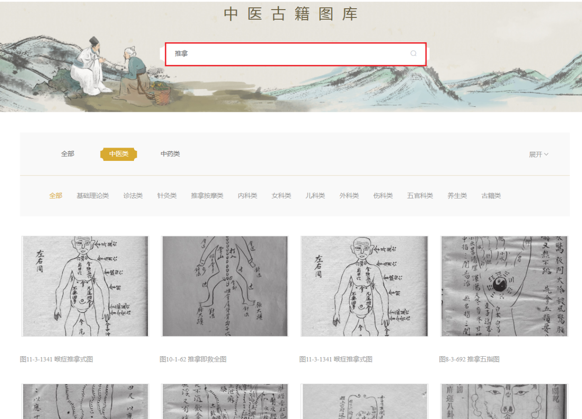The width and height of the screenshot is (582, 419).
Task: Go to the 外科类 subcategory
Action: tap(349, 196)
